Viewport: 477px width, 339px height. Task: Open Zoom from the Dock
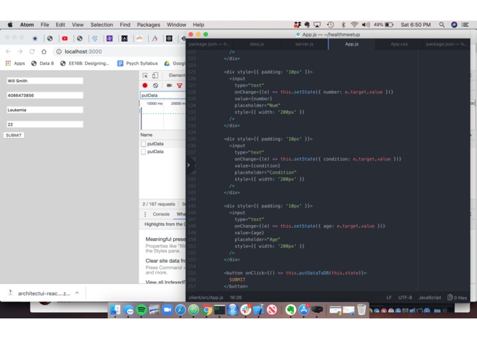pyautogui.click(x=167, y=309)
